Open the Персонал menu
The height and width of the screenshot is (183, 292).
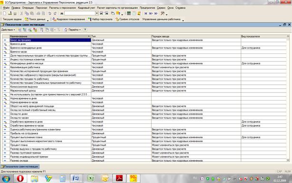[41, 8]
